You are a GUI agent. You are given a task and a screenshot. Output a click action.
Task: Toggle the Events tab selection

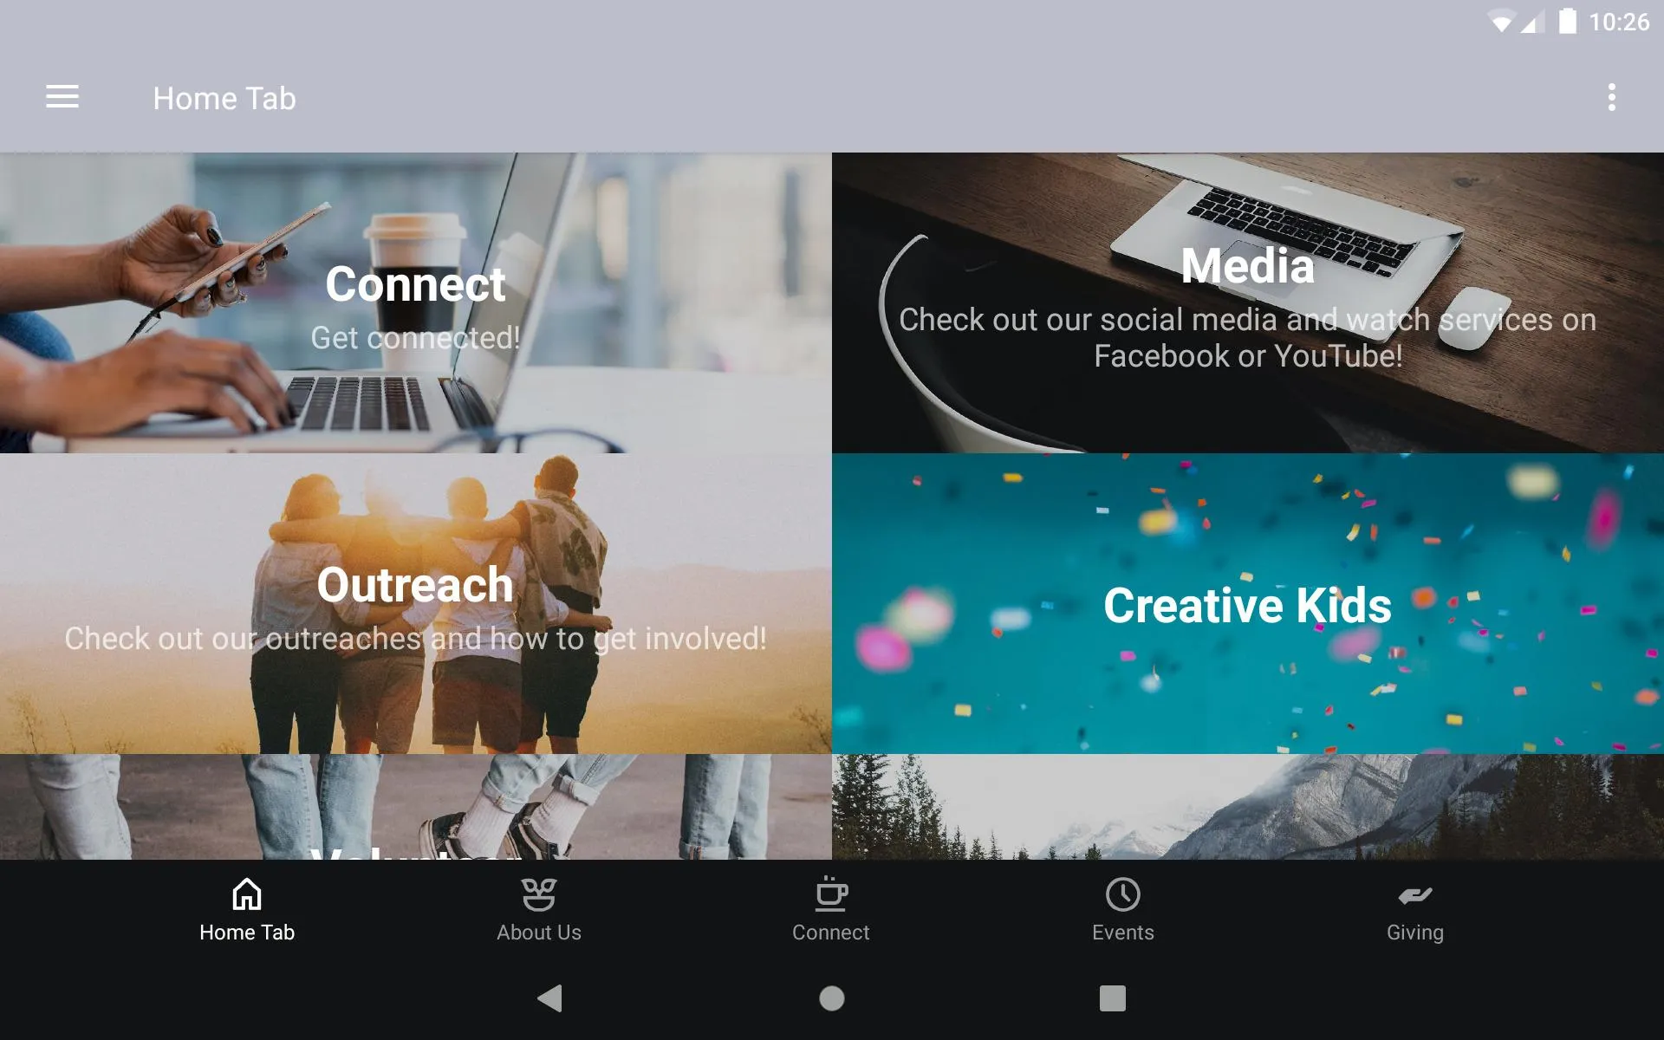coord(1122,908)
